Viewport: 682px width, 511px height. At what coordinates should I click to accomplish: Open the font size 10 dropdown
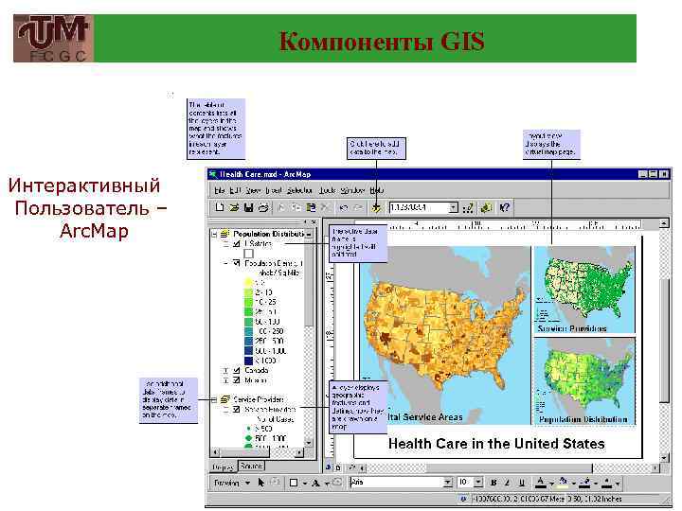pyautogui.click(x=478, y=483)
